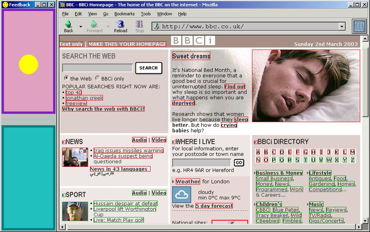Screen dimensions: 370x232
Task: Open the Edit menu
Action: pyautogui.click(x=78, y=14)
